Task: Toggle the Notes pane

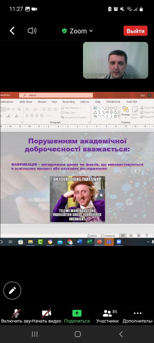Action: coord(92,236)
